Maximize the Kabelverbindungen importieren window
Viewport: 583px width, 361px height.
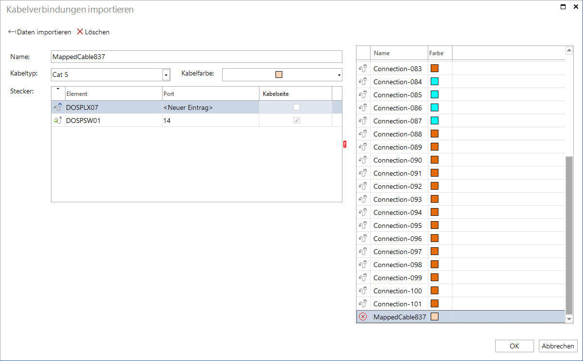[x=563, y=7]
